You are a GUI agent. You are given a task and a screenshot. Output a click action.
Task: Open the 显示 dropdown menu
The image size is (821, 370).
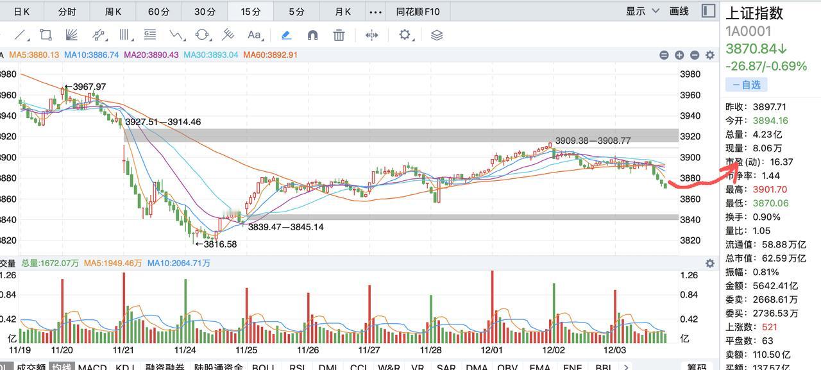643,11
